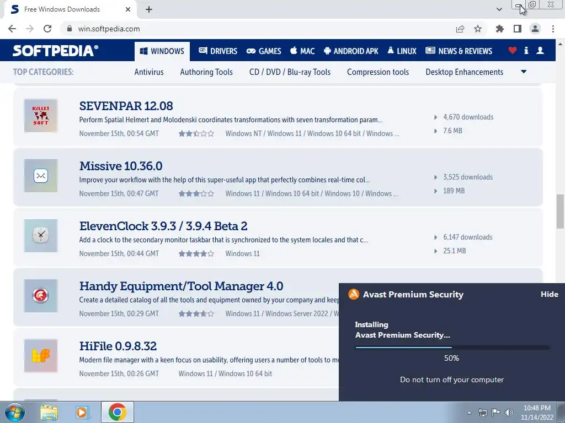Open the HiFile 0.9.8.32 listing
Screen dimensions: 565x423
tap(118, 346)
